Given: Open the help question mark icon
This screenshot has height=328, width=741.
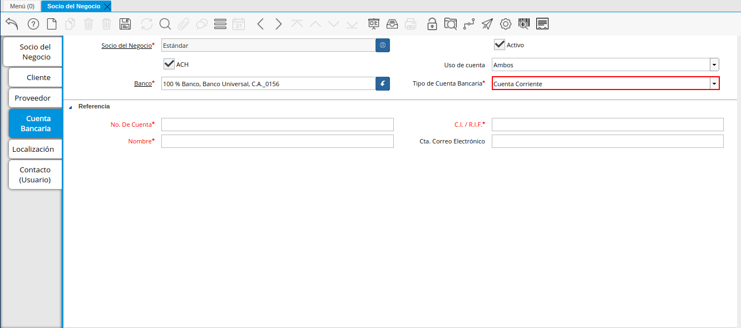Looking at the screenshot, I should coord(33,24).
